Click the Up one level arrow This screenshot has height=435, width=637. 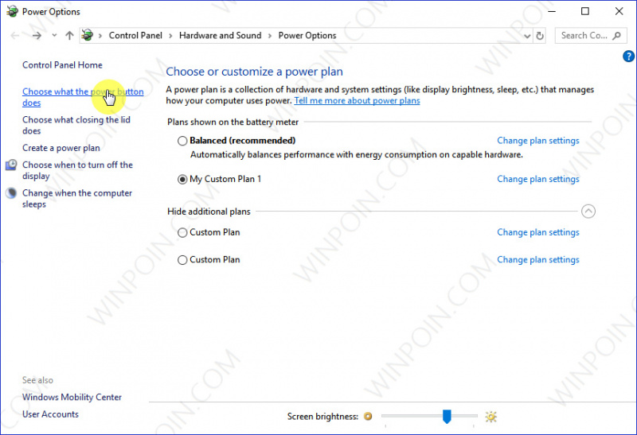(x=69, y=36)
